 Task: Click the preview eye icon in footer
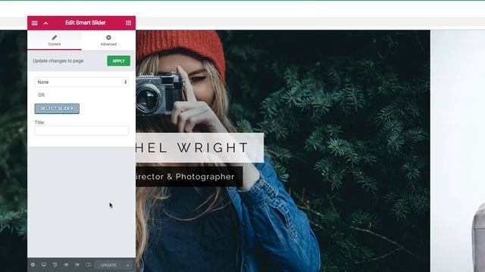click(x=66, y=264)
